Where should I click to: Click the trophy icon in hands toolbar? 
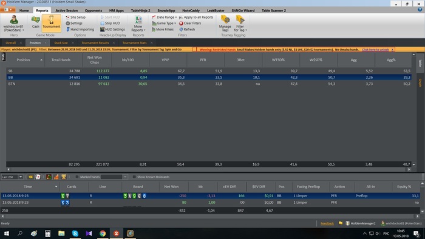tap(64, 177)
